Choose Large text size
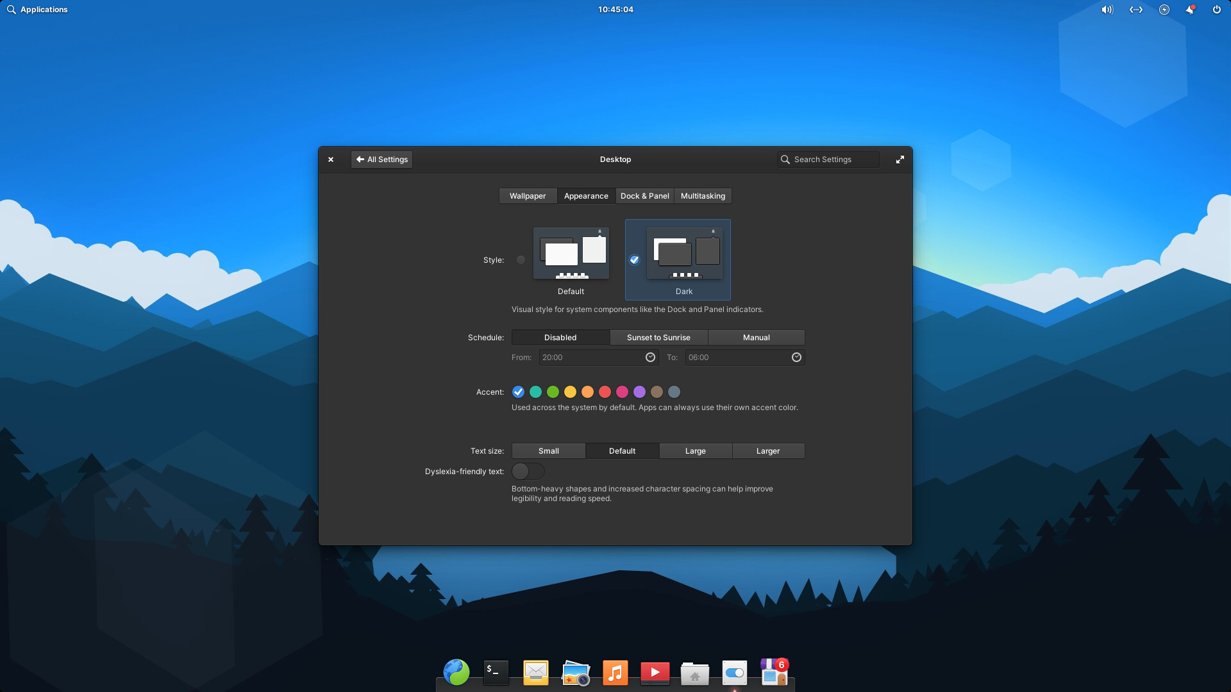1231x692 pixels. point(695,451)
